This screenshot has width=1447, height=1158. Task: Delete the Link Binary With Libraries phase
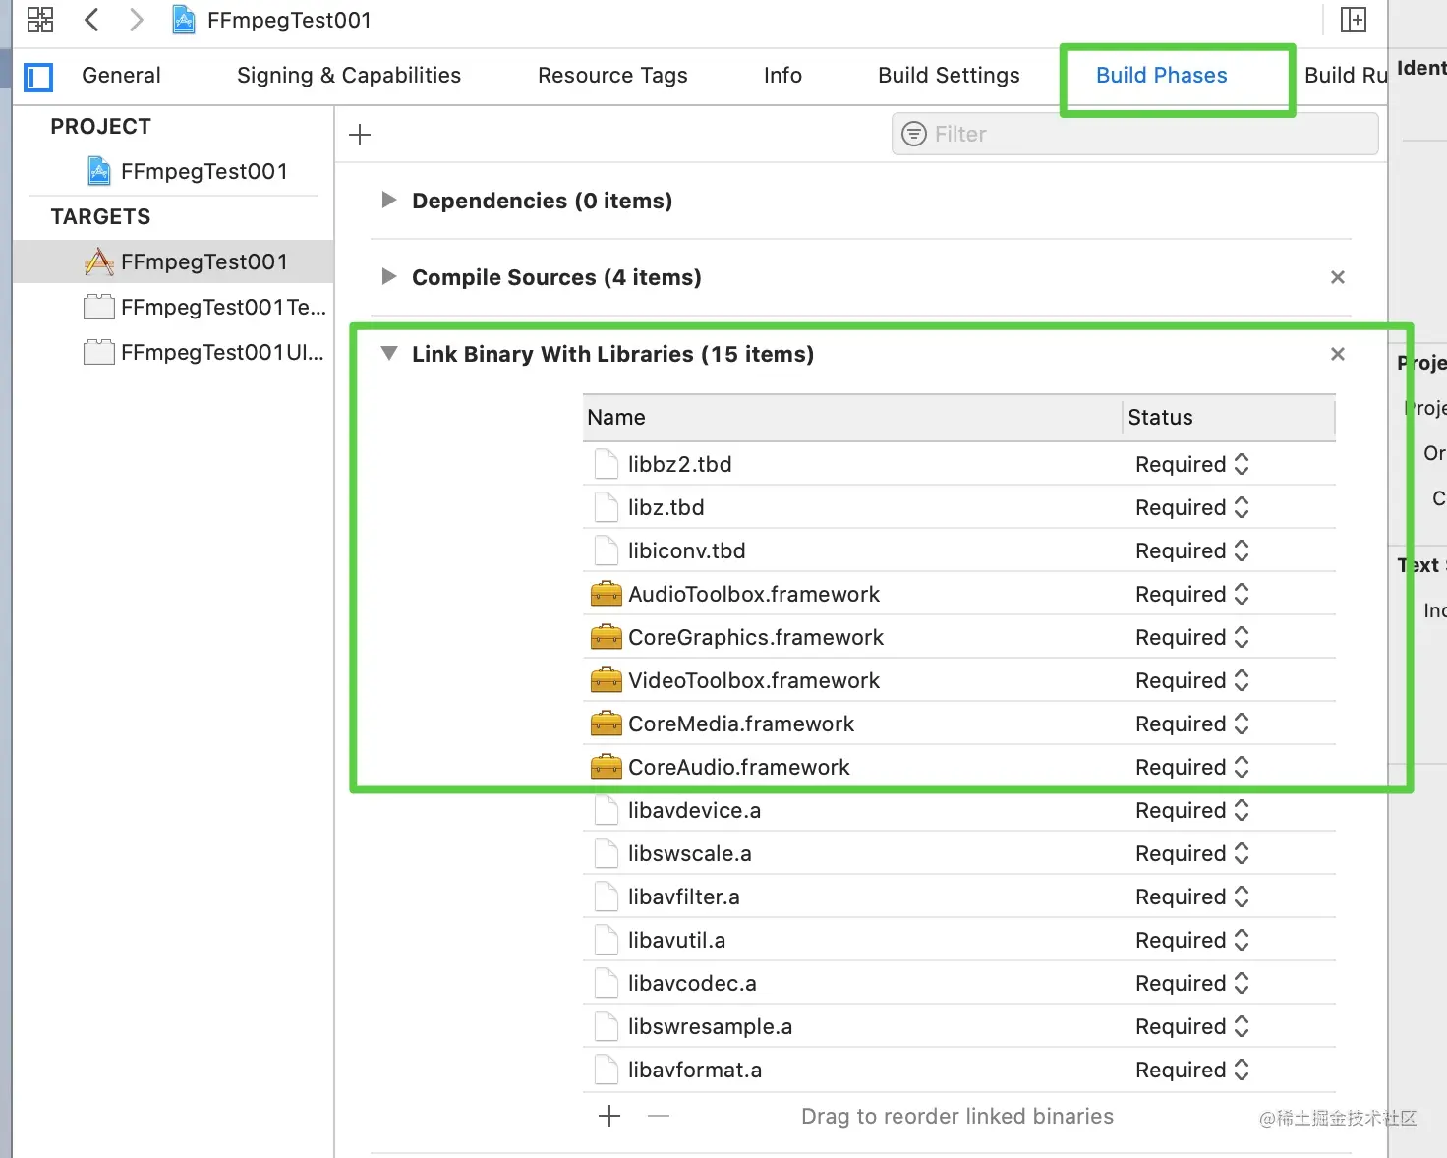click(1337, 354)
